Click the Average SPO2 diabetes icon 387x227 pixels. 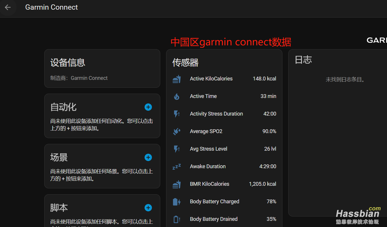(x=177, y=131)
